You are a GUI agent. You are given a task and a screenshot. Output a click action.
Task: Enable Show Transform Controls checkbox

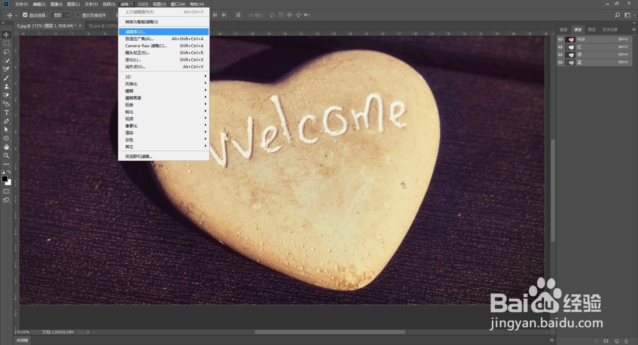coord(78,15)
